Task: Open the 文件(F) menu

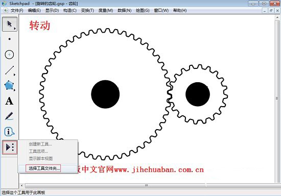Action: point(17,11)
